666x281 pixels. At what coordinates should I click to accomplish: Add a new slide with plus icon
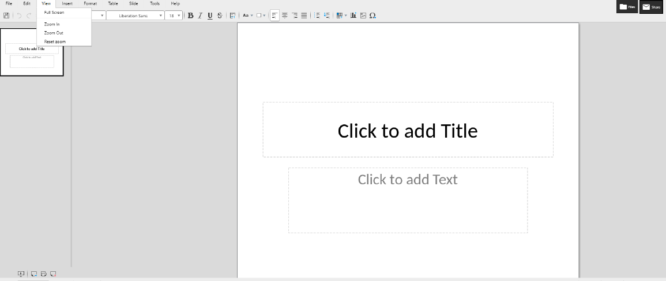tap(34, 274)
